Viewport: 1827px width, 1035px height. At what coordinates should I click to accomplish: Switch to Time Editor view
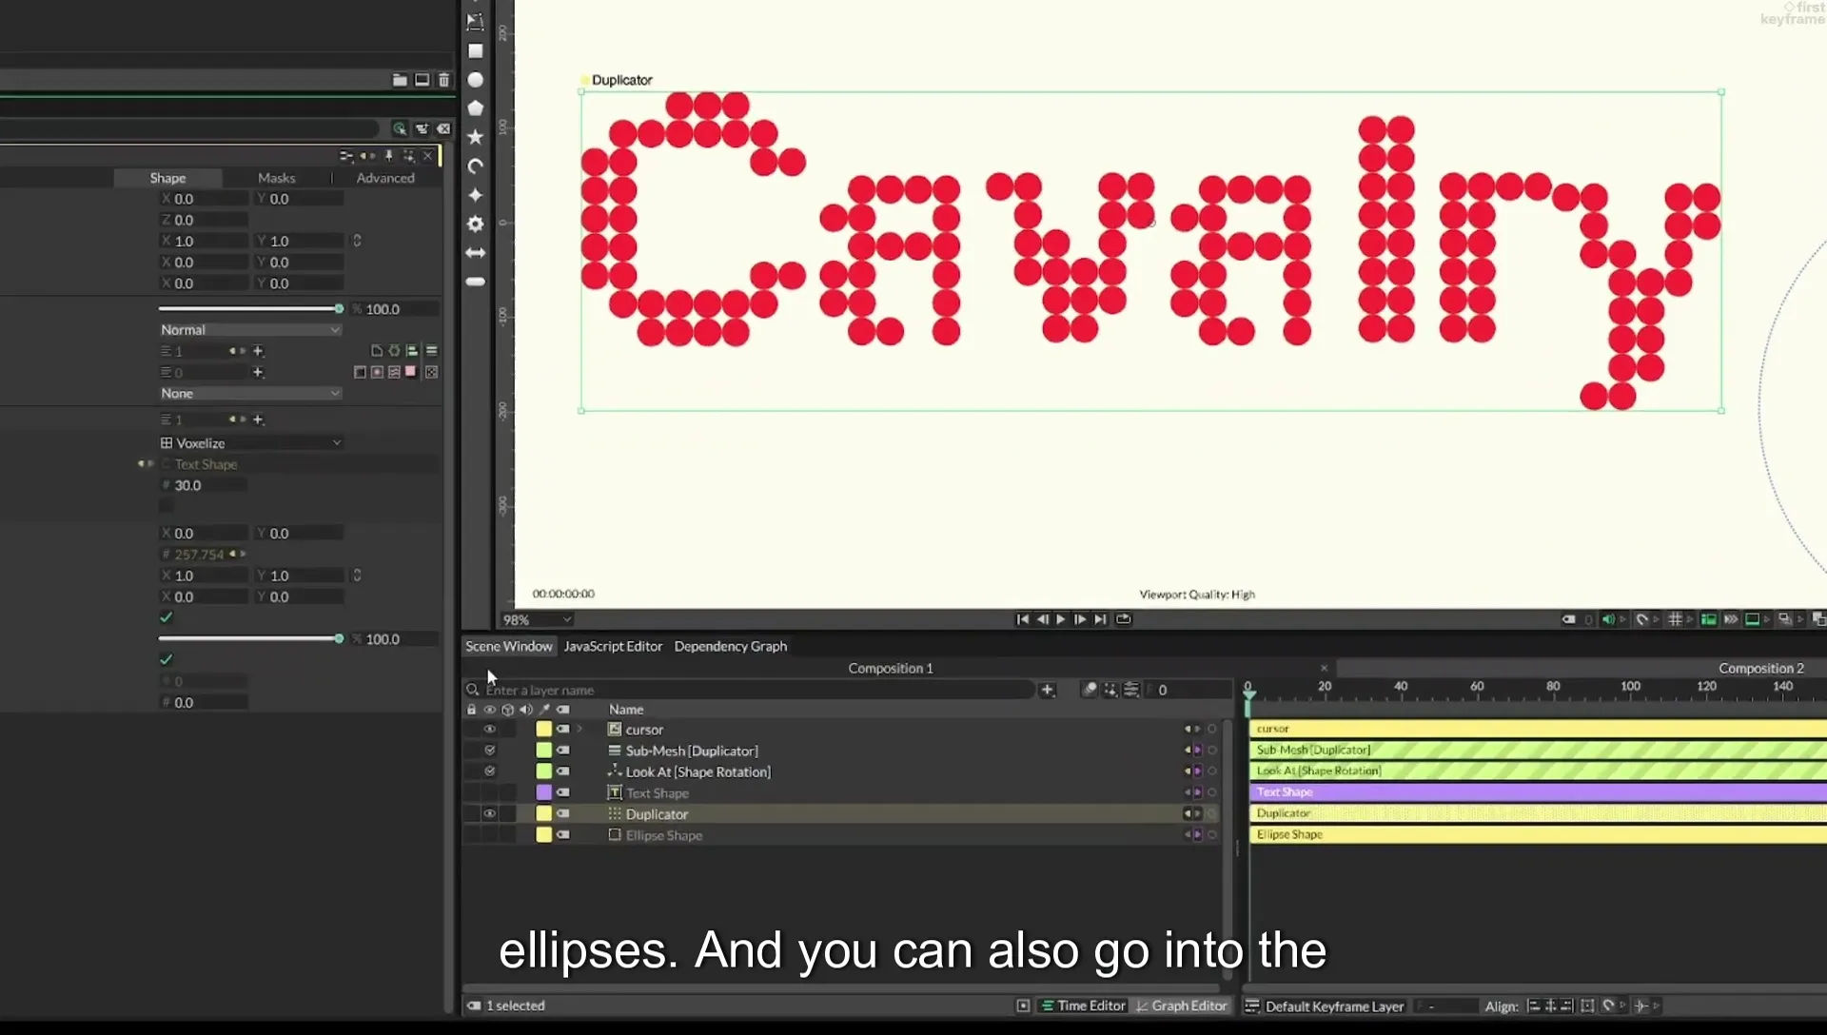click(x=1083, y=1006)
